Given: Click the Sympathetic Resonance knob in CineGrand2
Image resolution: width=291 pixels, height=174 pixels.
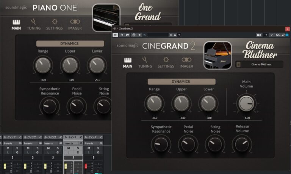Looking at the screenshot, I should click(x=161, y=144).
